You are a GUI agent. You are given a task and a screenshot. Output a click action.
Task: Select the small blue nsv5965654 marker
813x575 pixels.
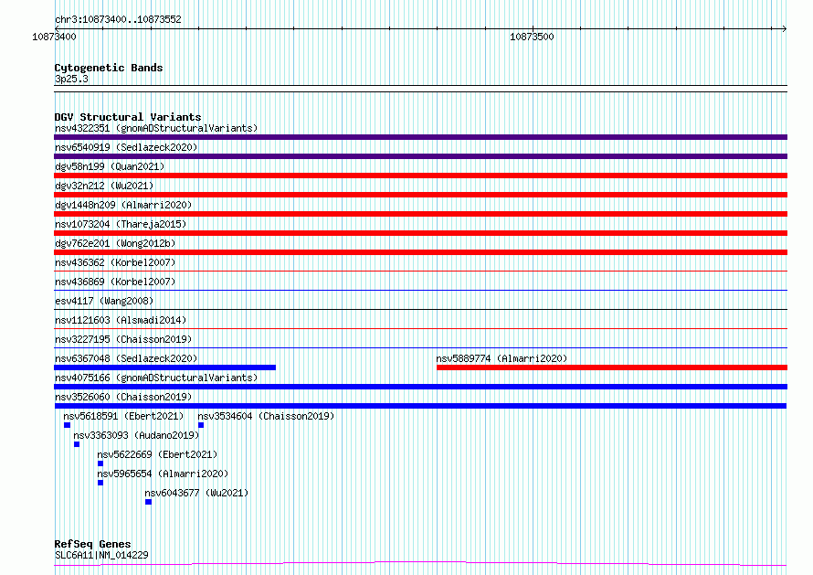click(x=100, y=483)
